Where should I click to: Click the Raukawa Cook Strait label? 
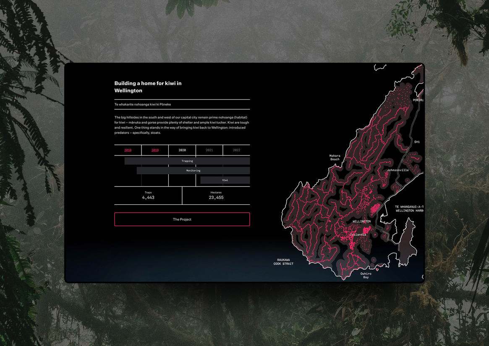(x=283, y=262)
